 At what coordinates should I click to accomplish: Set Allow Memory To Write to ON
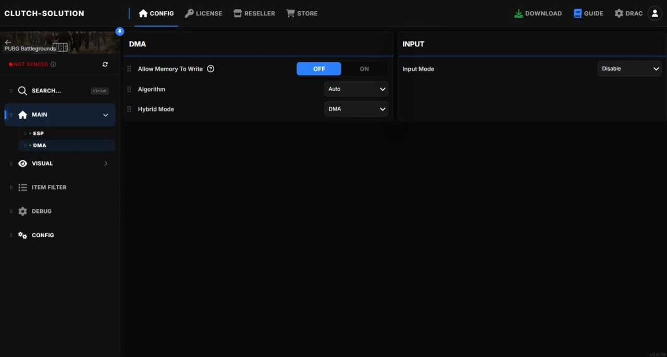[x=364, y=69]
